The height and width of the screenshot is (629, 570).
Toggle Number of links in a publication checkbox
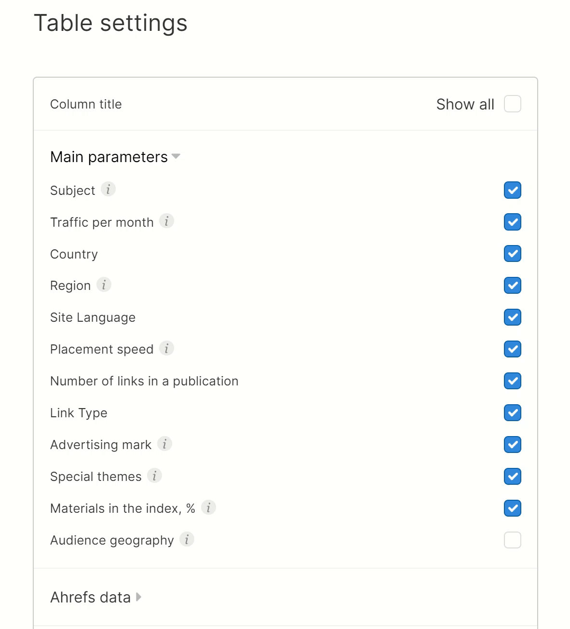pyautogui.click(x=513, y=381)
